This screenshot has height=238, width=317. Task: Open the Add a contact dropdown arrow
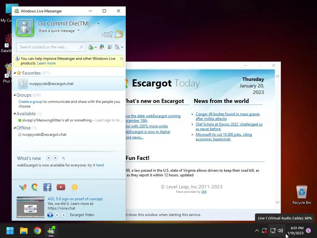[x=96, y=47]
